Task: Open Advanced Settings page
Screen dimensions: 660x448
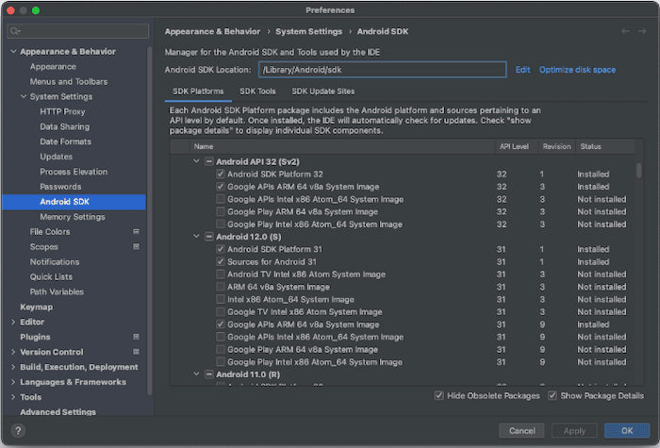Action: [x=58, y=412]
